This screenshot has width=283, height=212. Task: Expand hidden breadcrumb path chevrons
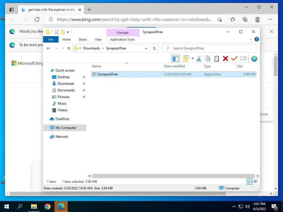pyautogui.click(x=80, y=48)
